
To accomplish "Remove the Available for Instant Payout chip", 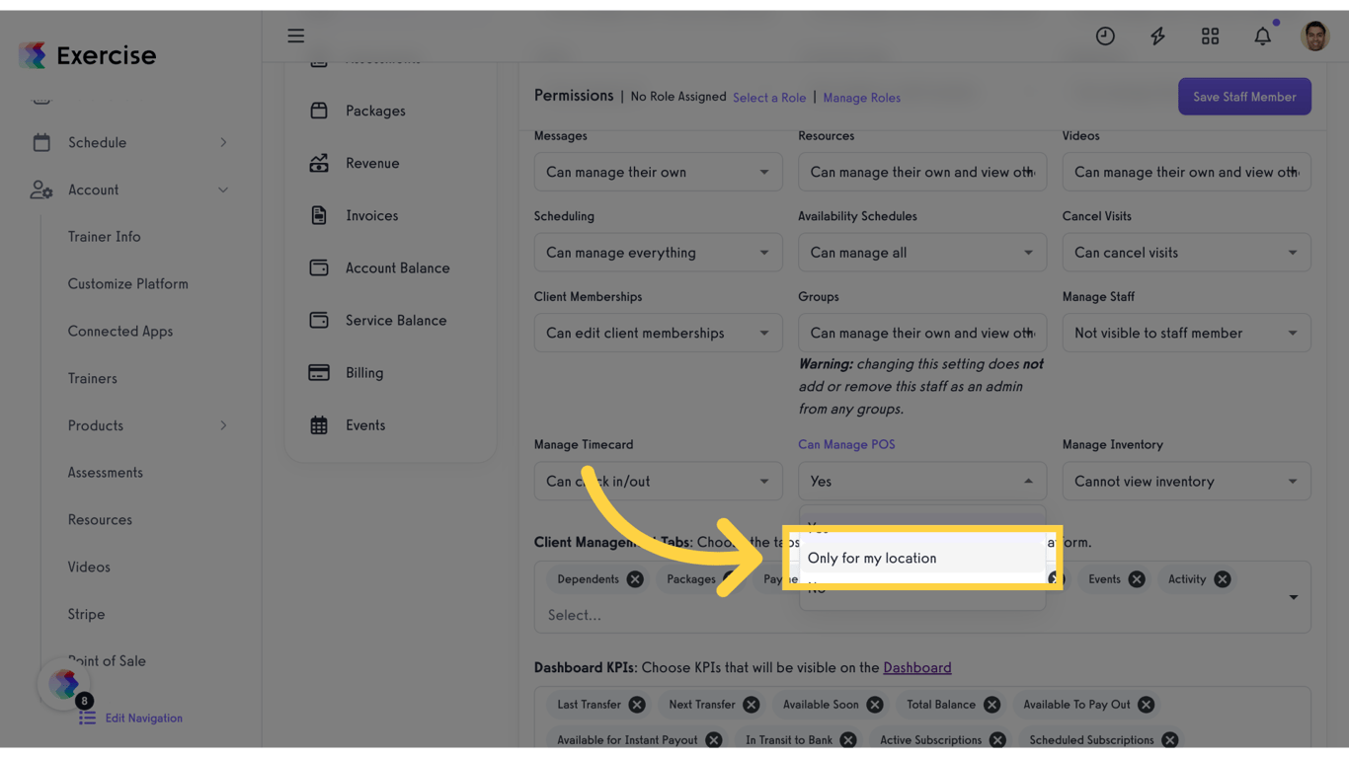I will click(714, 740).
